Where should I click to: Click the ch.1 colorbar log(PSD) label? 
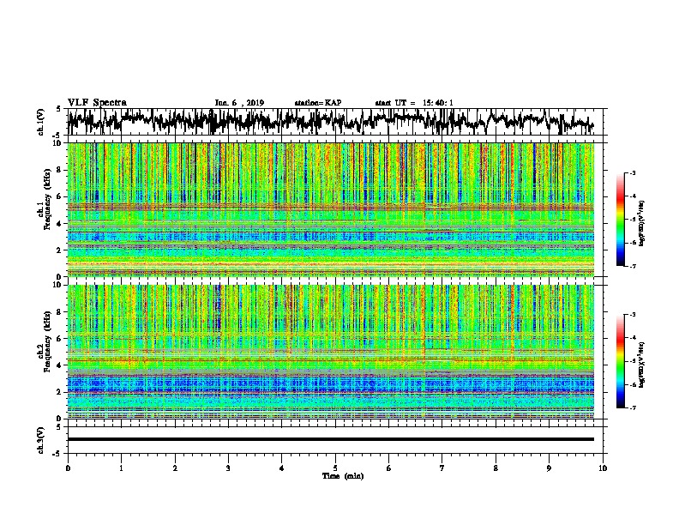[641, 223]
